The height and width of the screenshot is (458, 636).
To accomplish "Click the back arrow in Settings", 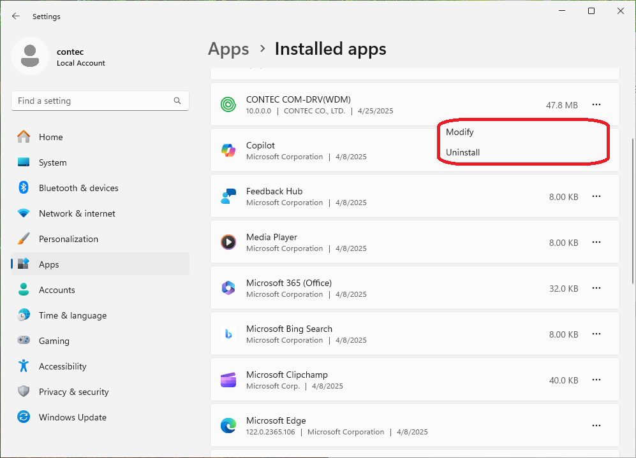I will click(16, 16).
